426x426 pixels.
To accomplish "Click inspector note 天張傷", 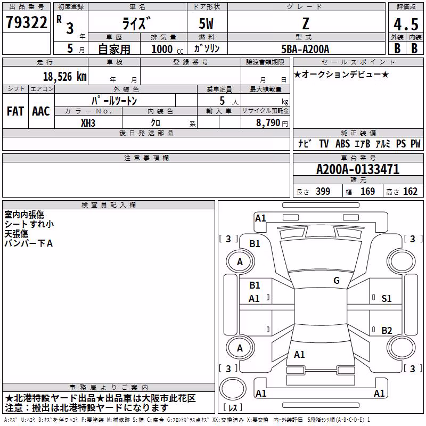I will (16, 234).
